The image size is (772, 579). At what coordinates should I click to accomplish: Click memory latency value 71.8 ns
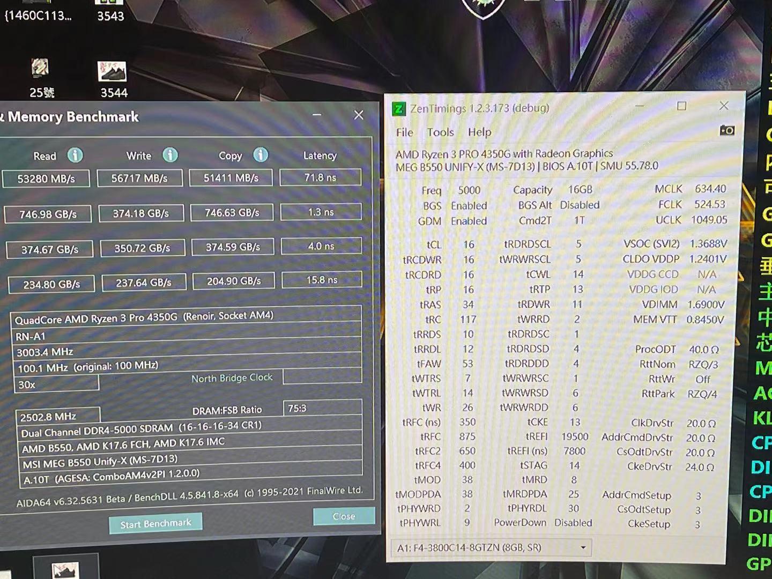pyautogui.click(x=321, y=177)
